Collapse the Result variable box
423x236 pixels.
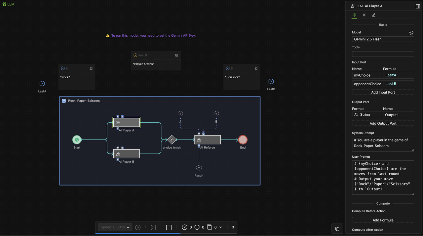tap(176, 55)
